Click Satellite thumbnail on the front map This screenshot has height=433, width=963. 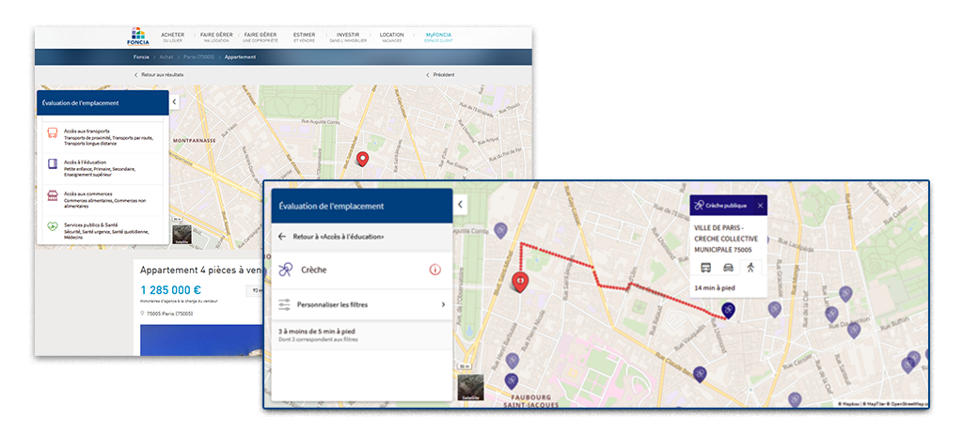[x=470, y=388]
